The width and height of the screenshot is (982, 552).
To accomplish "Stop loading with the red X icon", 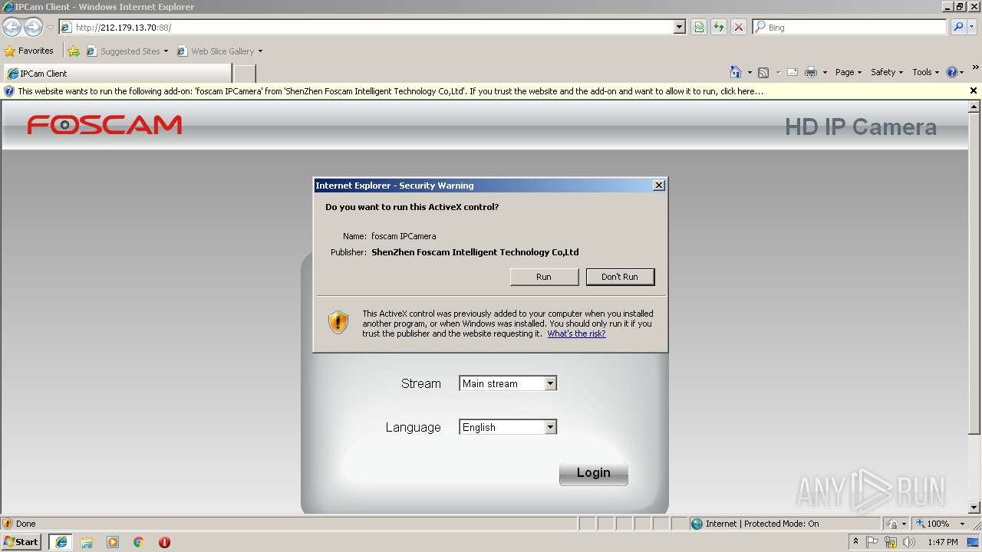I will [x=739, y=28].
